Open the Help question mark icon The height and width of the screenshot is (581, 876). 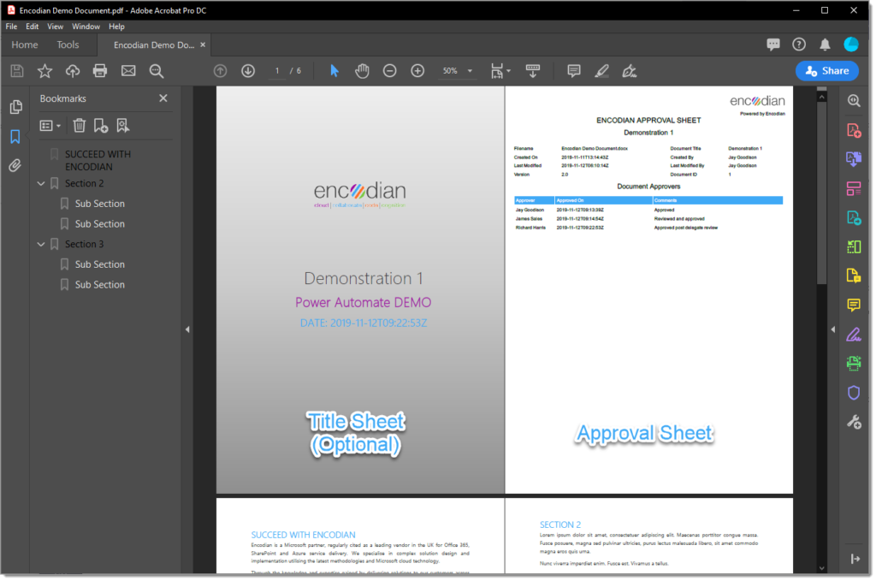pos(799,44)
